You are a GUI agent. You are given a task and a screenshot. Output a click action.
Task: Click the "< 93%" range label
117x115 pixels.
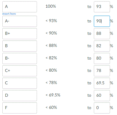tap(51, 21)
